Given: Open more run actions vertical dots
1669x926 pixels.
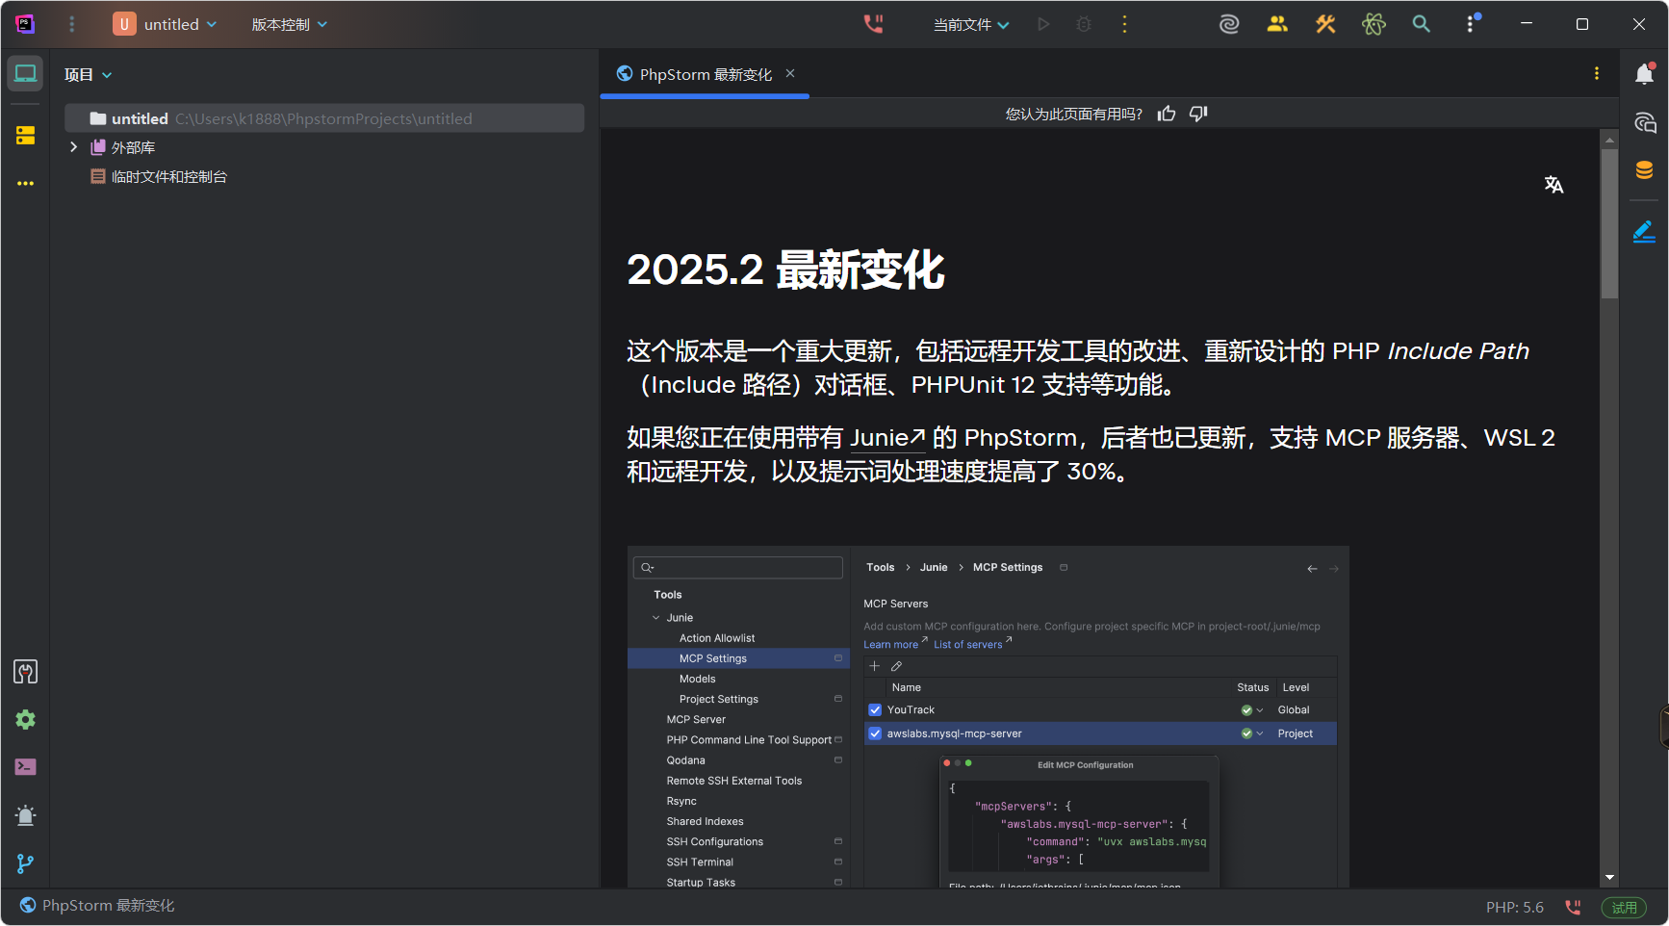Looking at the screenshot, I should (x=1124, y=24).
